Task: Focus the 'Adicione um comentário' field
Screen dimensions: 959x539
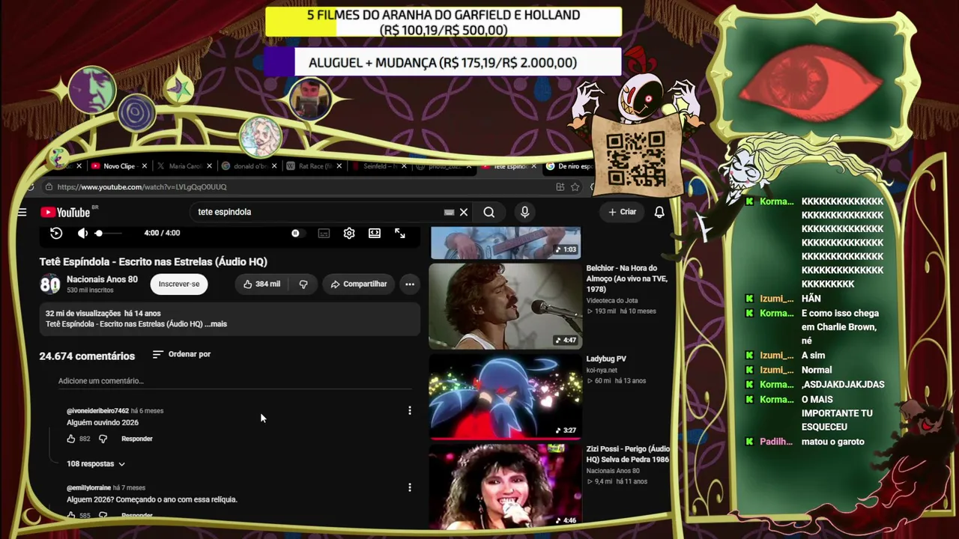Action: click(235, 381)
